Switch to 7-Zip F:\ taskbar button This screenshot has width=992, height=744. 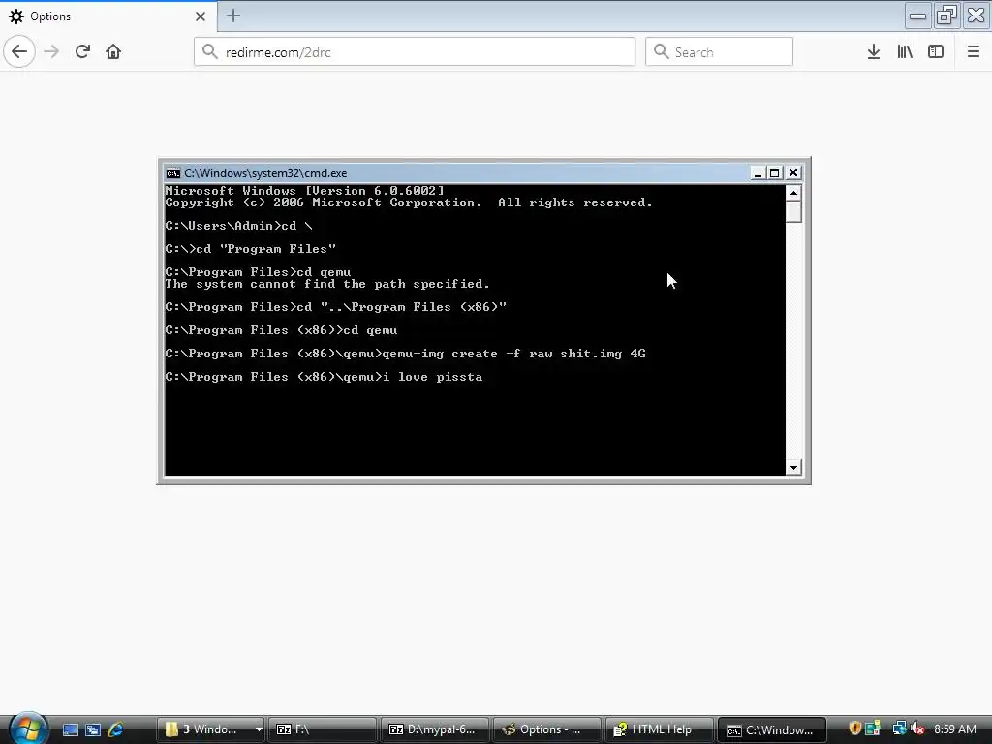(323, 729)
